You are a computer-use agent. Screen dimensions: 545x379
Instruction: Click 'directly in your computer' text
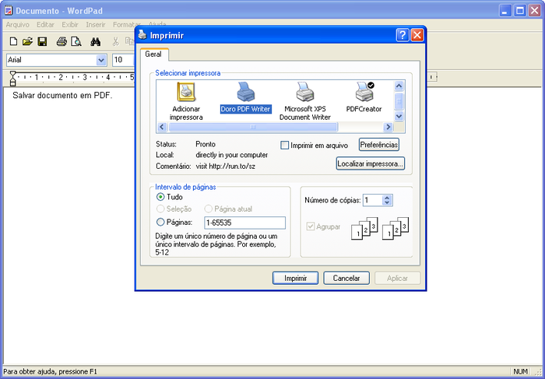tap(232, 155)
